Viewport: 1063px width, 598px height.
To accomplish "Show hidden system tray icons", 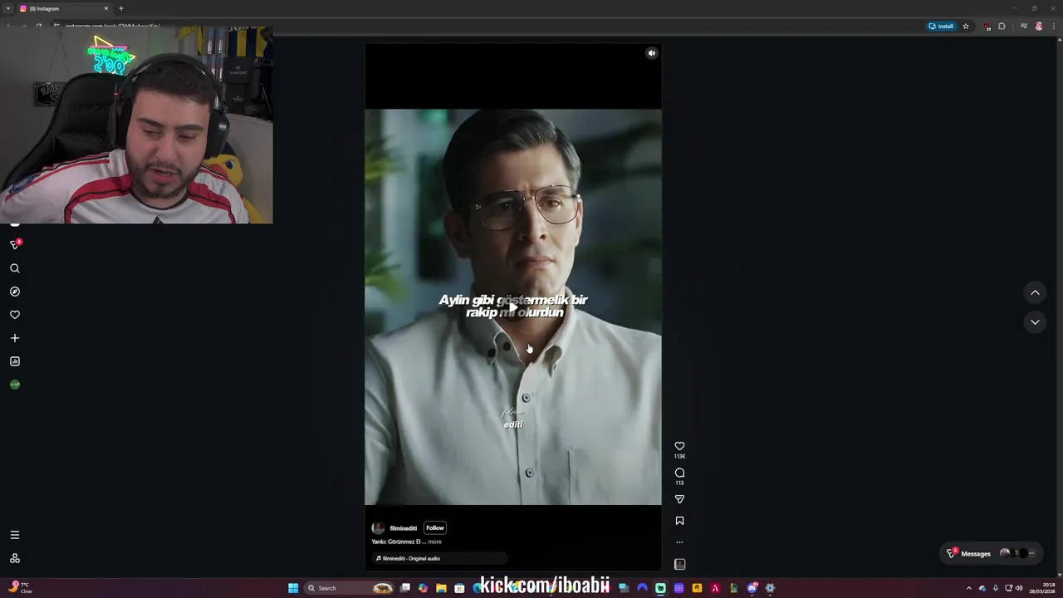I will coord(968,588).
